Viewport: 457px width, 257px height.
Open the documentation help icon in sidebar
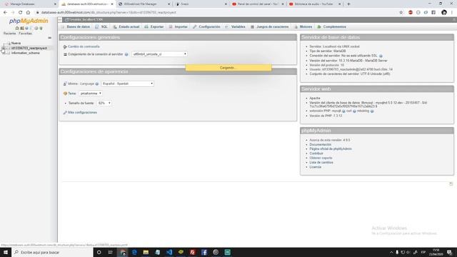pyautogui.click(x=26, y=29)
